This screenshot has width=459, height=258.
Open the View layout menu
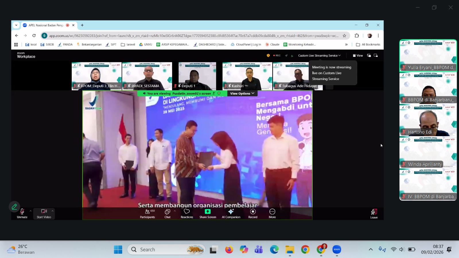coord(358,56)
